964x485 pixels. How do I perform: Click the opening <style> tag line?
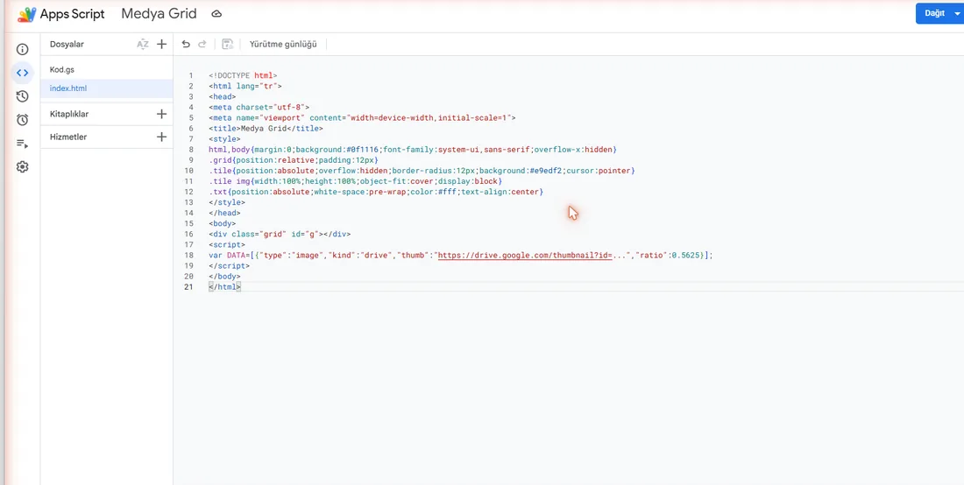point(224,139)
